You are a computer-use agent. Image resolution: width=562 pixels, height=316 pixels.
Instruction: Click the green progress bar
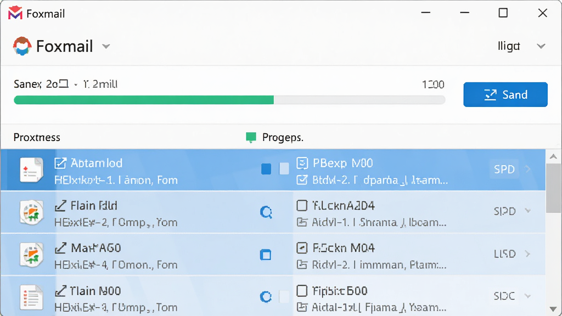coord(229,100)
